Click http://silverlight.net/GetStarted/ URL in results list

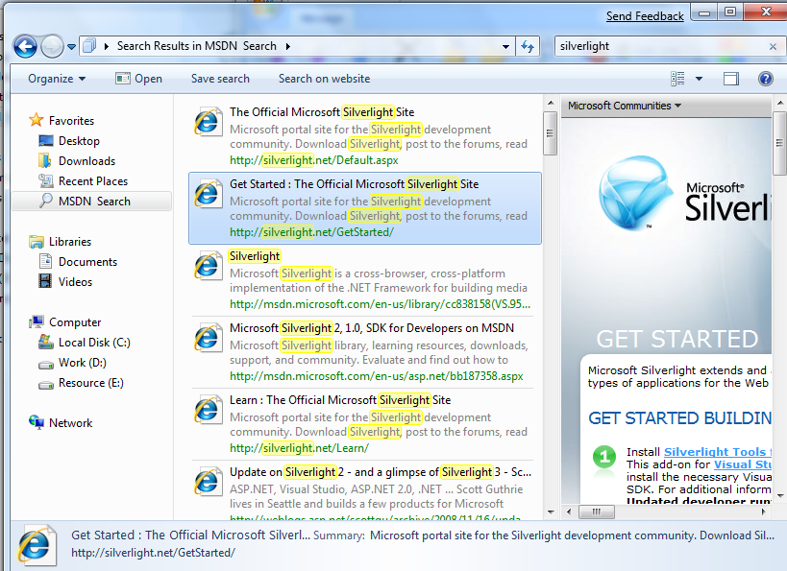click(311, 232)
